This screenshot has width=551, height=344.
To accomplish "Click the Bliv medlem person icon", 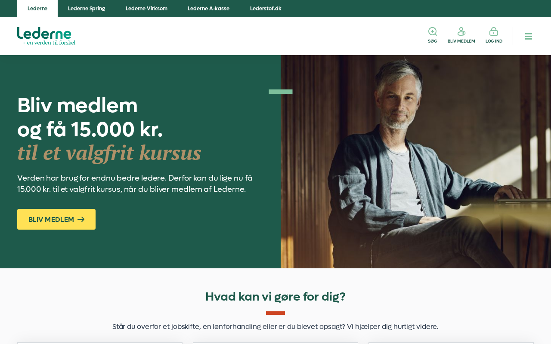I will click(x=461, y=31).
